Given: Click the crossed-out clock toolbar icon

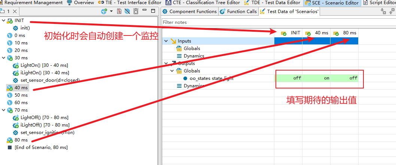Looking at the screenshot, I should 128,11.
